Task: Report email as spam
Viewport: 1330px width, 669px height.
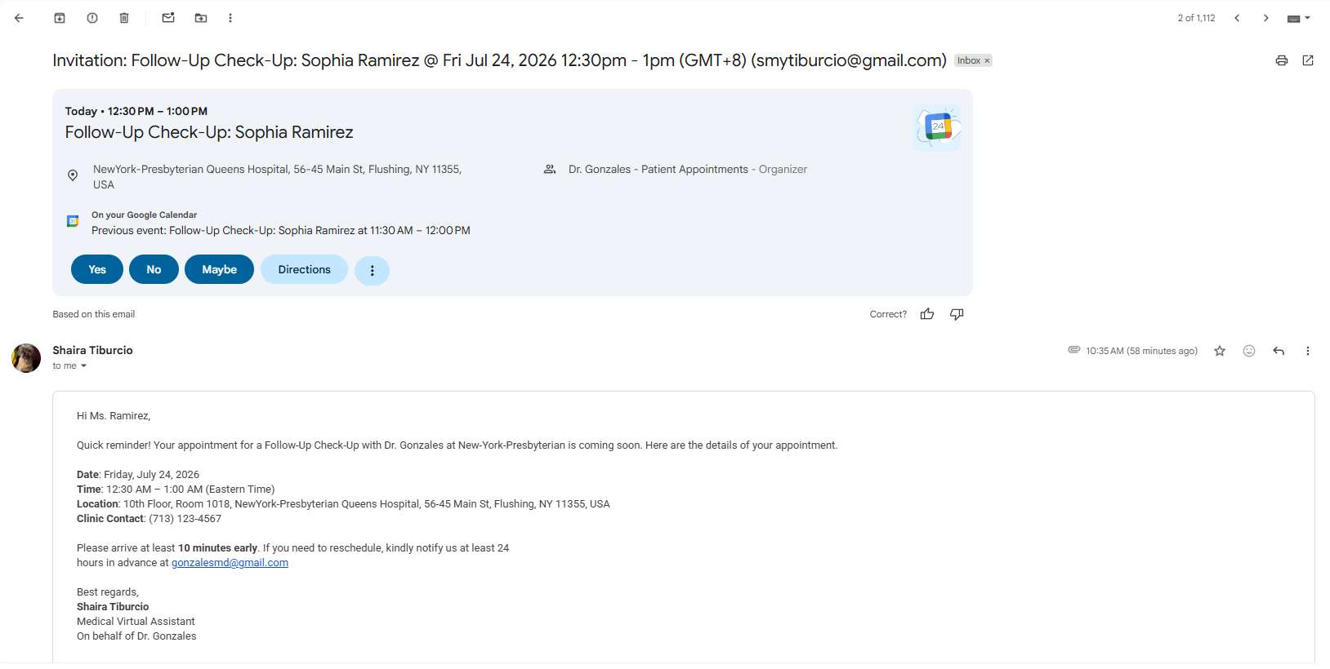Action: (x=92, y=18)
